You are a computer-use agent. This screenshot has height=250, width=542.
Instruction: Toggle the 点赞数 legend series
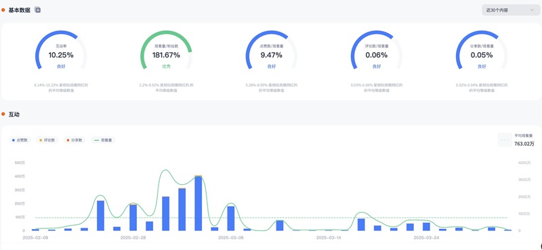20,140
